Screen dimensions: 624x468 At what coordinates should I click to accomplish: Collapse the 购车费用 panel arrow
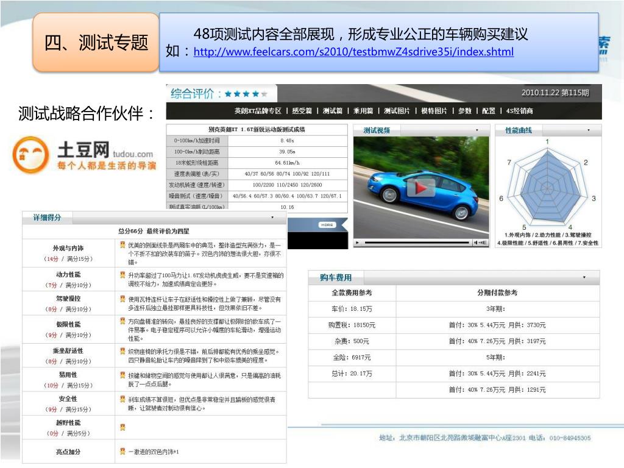point(584,277)
